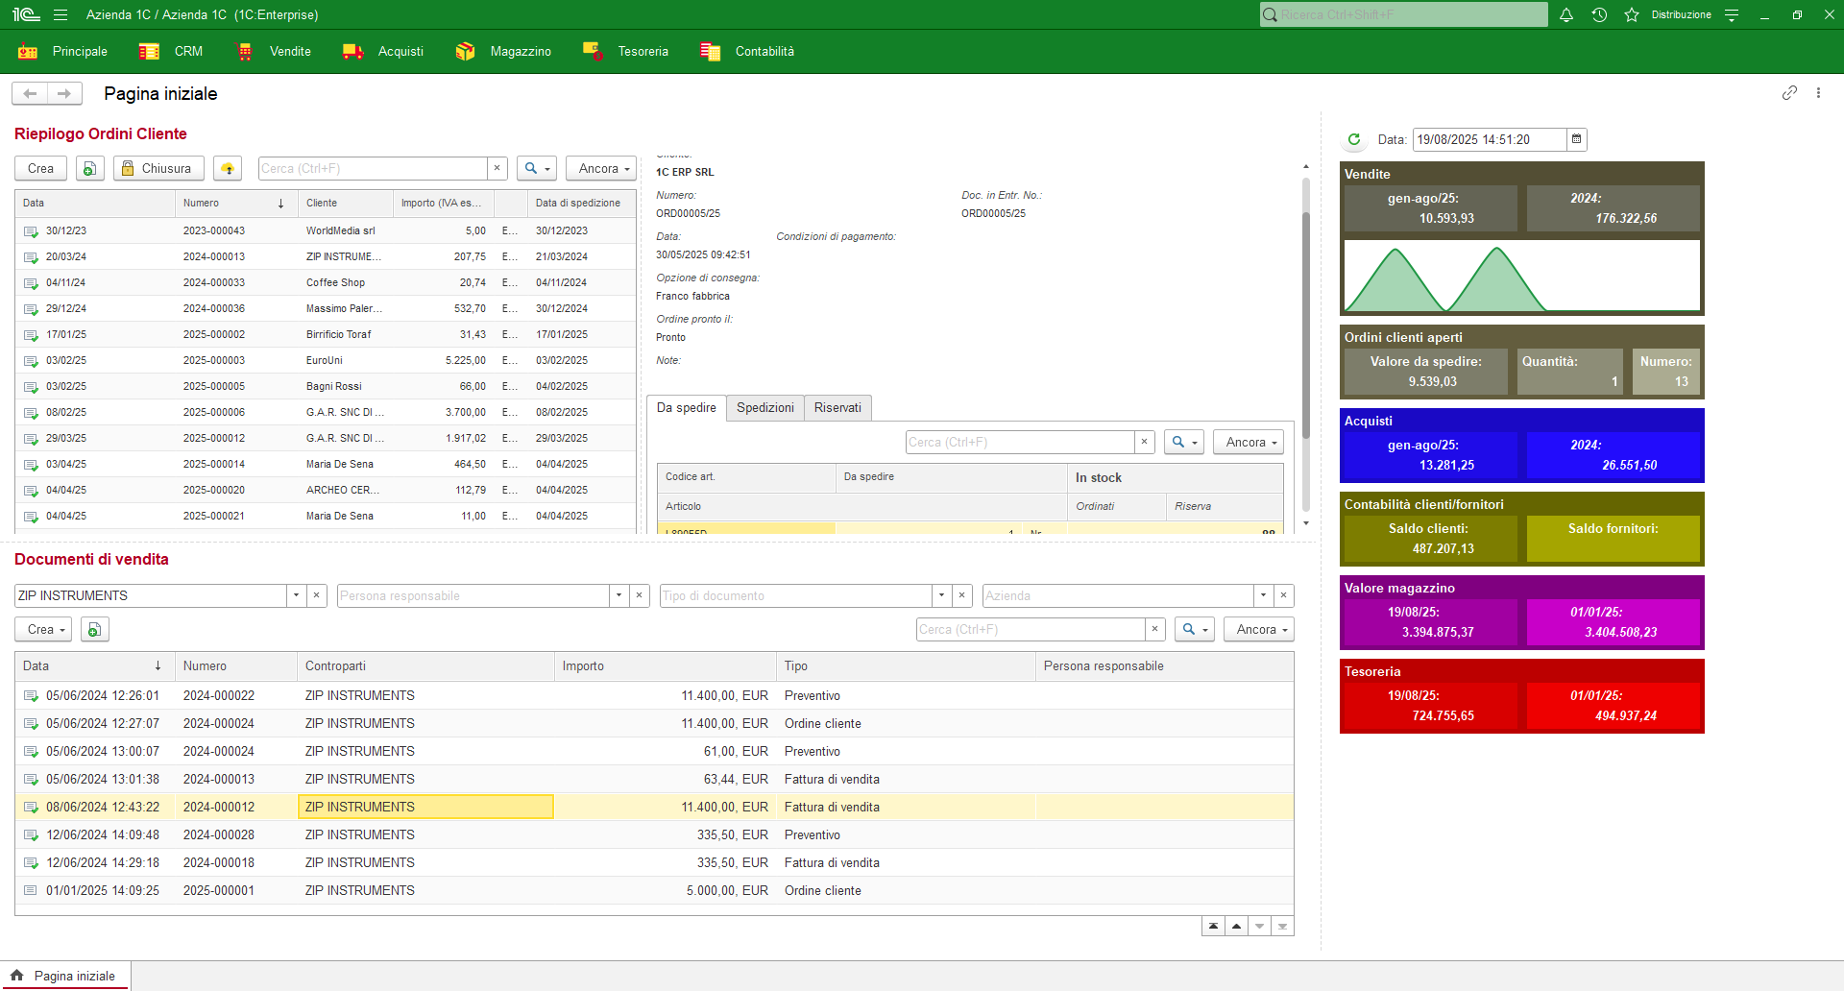The height and width of the screenshot is (991, 1844).
Task: Select row 2024-000012 Fattura di vendita
Action: pyautogui.click(x=654, y=807)
